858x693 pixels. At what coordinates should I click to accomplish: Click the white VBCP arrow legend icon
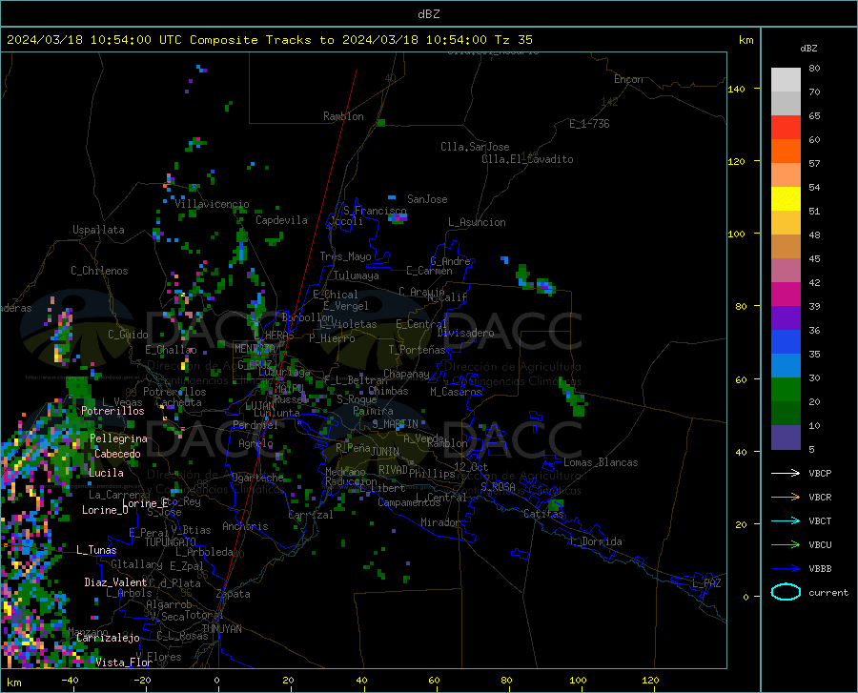(x=786, y=473)
